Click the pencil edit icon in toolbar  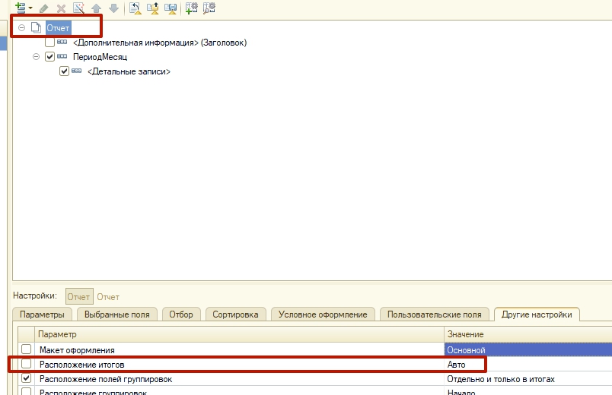coord(44,8)
